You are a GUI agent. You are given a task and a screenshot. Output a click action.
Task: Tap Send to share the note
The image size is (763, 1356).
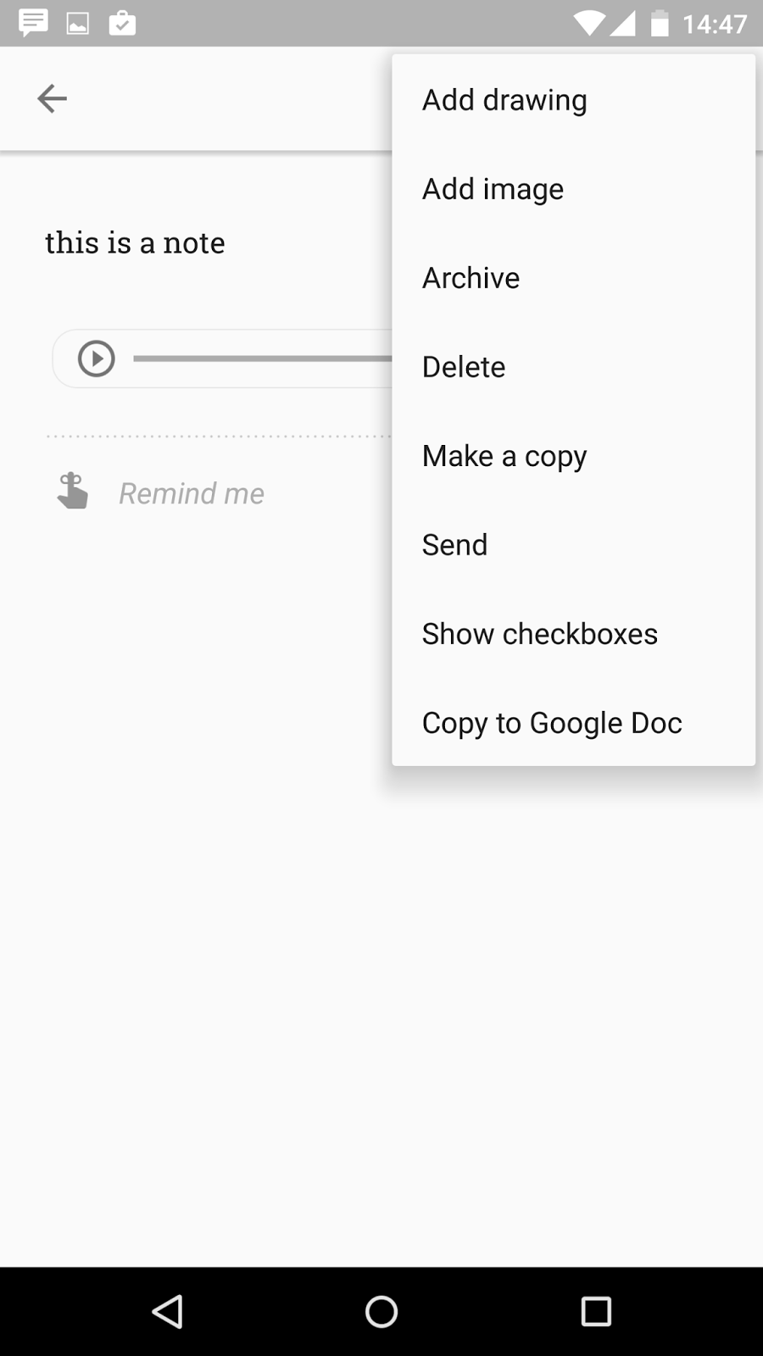(x=454, y=544)
